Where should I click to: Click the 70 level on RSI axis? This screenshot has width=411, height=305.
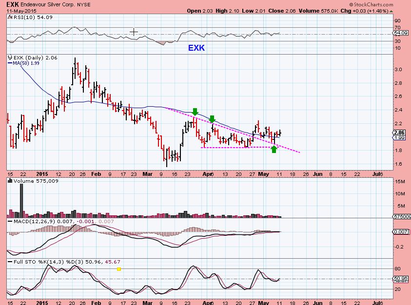pyautogui.click(x=397, y=27)
